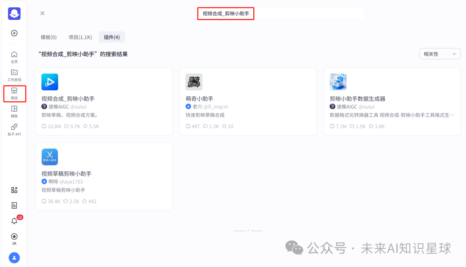Go to 主页 home in the sidebar
This screenshot has height=267, width=466.
14,57
